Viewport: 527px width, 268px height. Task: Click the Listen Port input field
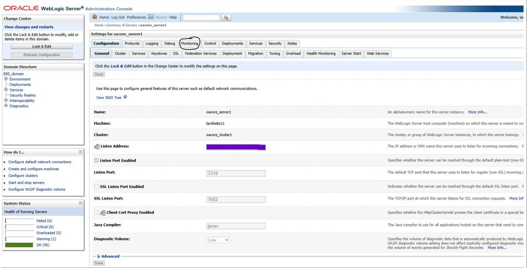236,173
